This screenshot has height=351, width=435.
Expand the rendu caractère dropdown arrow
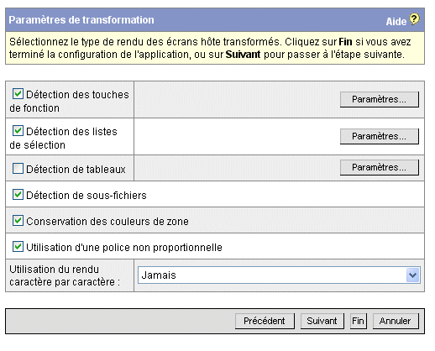click(x=413, y=275)
